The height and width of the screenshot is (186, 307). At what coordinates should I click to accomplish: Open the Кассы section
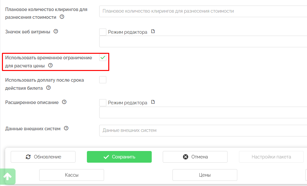coord(71,175)
